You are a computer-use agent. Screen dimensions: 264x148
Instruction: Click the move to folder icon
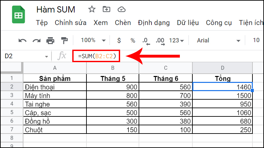tap(106, 9)
